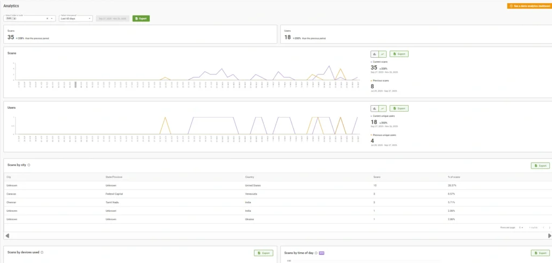The height and width of the screenshot is (263, 552).
Task: Click the info icon beside Scans by time of day
Action: (x=316, y=253)
